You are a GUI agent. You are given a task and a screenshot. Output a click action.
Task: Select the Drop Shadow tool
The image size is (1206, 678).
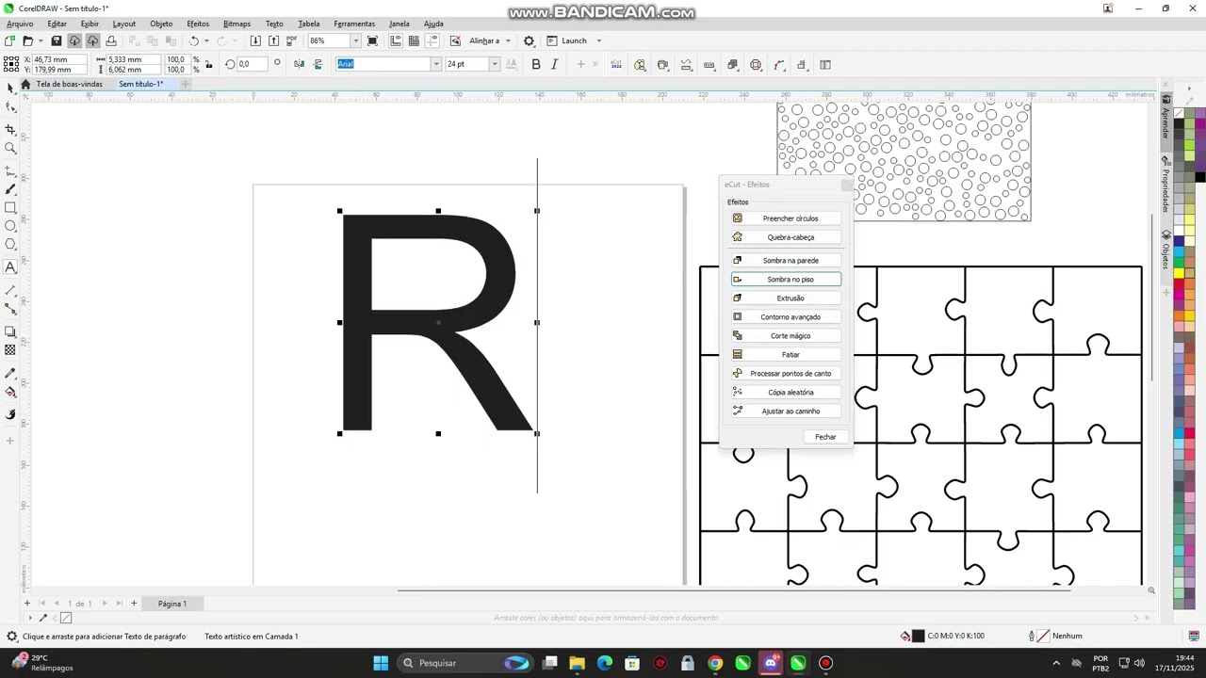pos(10,331)
